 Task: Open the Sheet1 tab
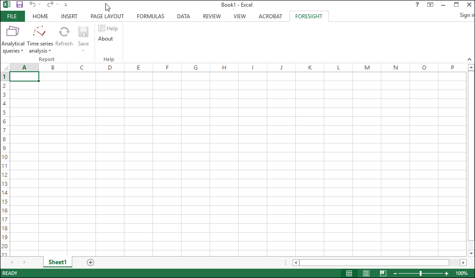[x=58, y=262]
